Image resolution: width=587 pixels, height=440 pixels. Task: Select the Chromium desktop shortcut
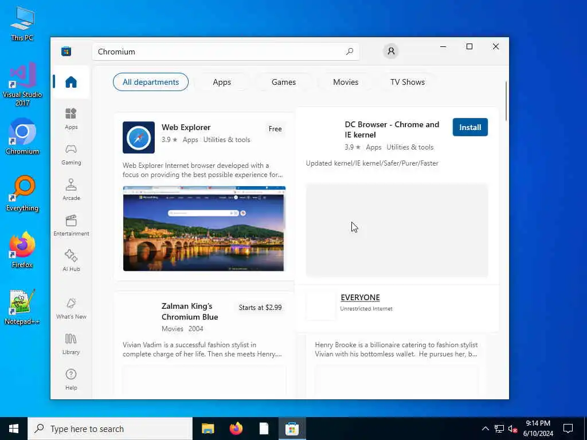tap(22, 136)
